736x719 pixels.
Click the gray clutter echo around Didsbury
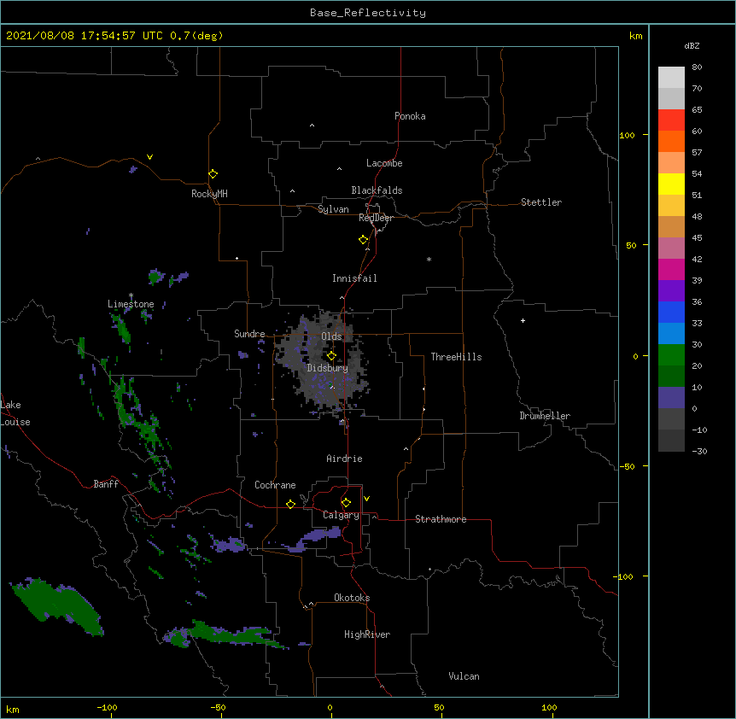(322, 361)
